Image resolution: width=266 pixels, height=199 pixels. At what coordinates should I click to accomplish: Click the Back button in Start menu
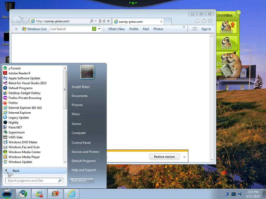tap(35, 170)
